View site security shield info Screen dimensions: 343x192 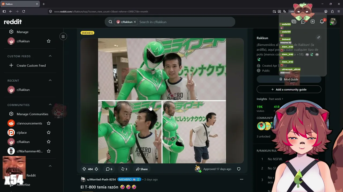point(50,11)
